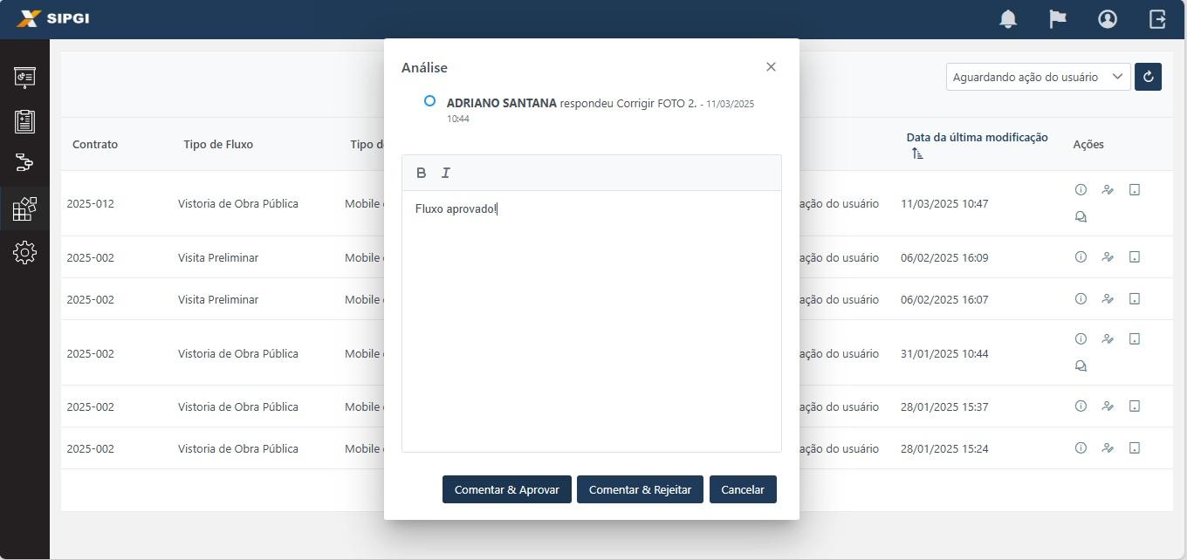
Task: Open the workflow diagram icon in the sidebar
Action: [x=24, y=163]
